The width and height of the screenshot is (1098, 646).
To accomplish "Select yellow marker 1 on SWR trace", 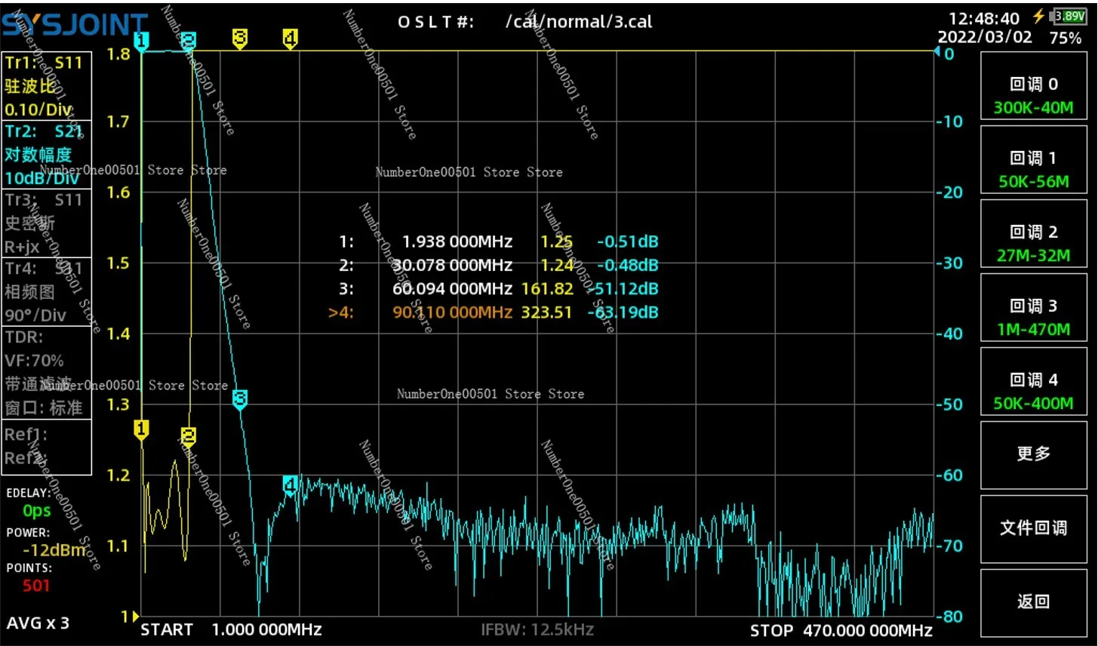I will [141, 430].
